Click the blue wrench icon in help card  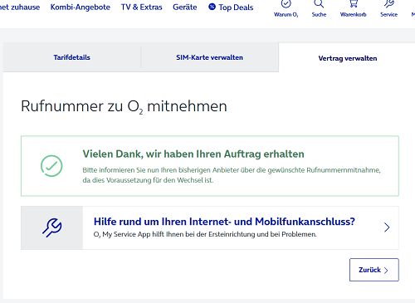[52, 227]
